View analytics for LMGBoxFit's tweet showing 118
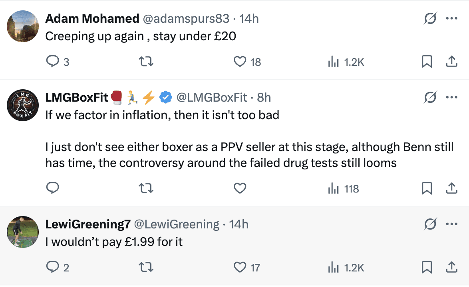 [x=343, y=188]
